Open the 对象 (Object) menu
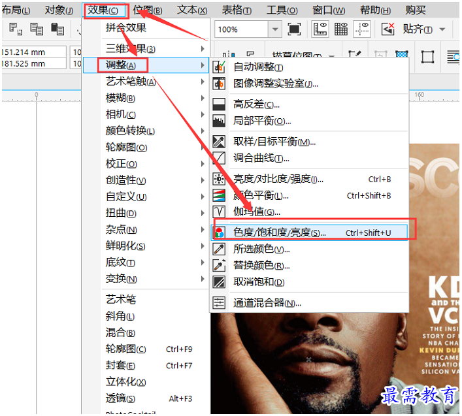Screen dimensions: 462x416 [59, 10]
